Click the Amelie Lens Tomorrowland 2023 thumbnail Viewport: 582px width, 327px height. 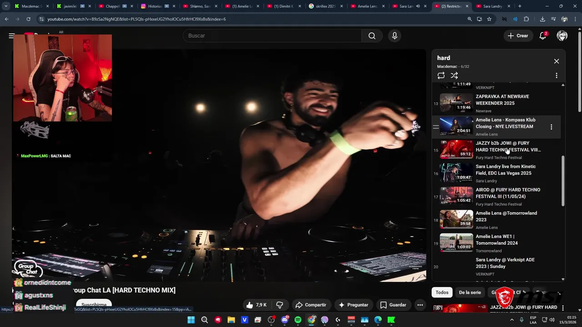click(456, 219)
